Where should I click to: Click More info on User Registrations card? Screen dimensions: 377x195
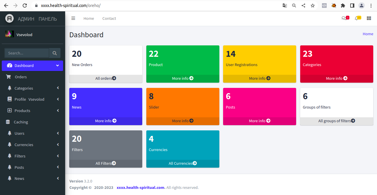tap(260, 78)
